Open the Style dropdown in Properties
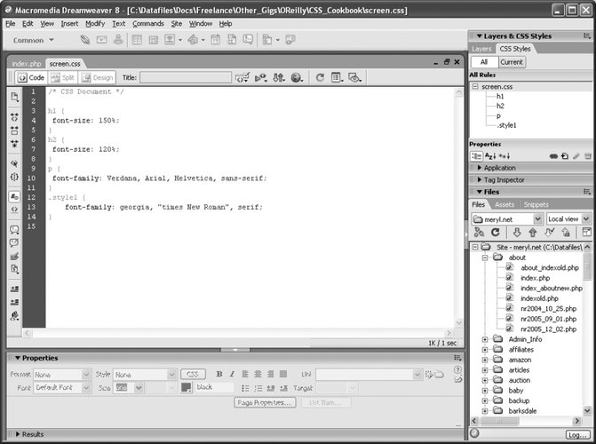This screenshot has height=444, width=596. click(171, 375)
